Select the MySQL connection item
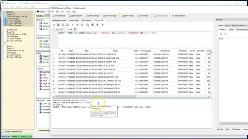 click(x=44, y=41)
